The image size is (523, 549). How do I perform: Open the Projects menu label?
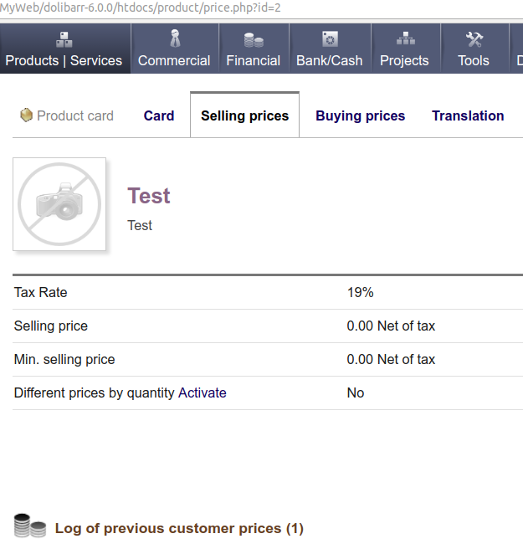(x=404, y=60)
